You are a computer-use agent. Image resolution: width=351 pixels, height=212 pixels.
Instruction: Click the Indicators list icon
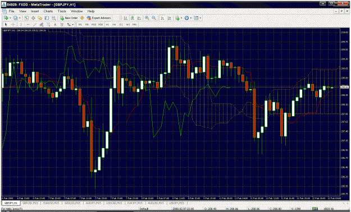coord(177,18)
